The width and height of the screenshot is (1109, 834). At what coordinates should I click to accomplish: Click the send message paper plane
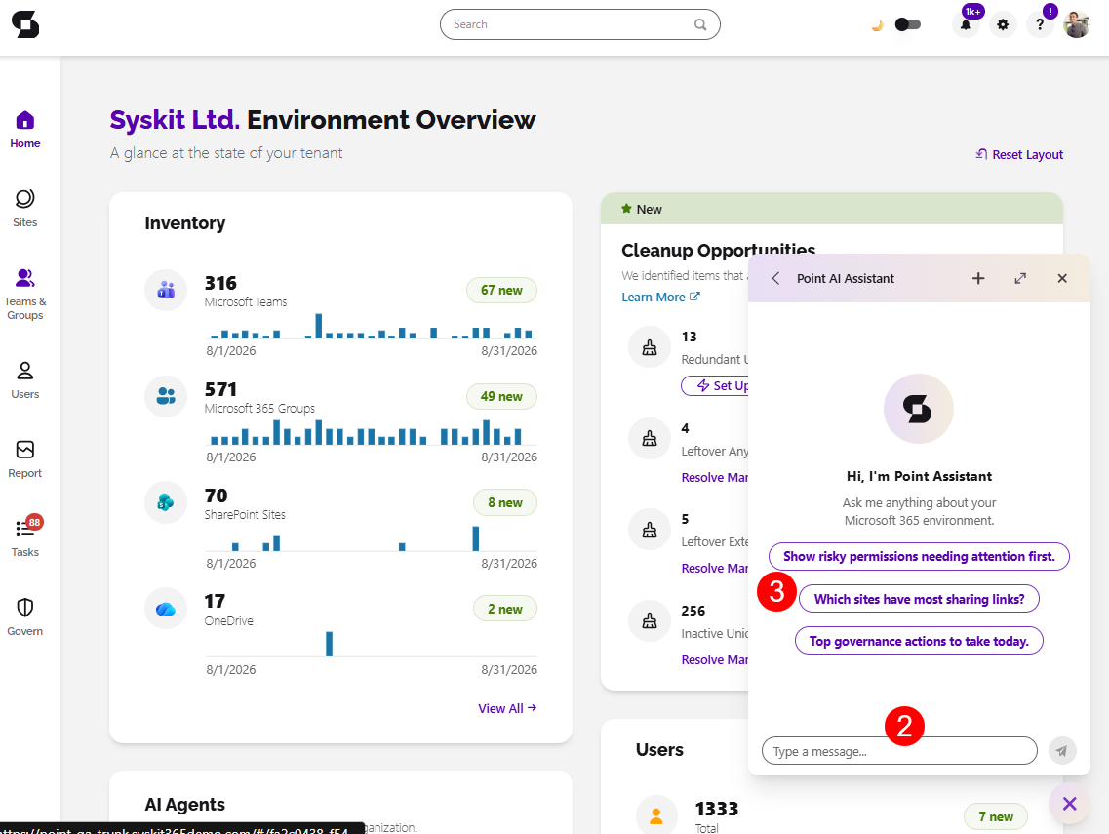pyautogui.click(x=1061, y=750)
